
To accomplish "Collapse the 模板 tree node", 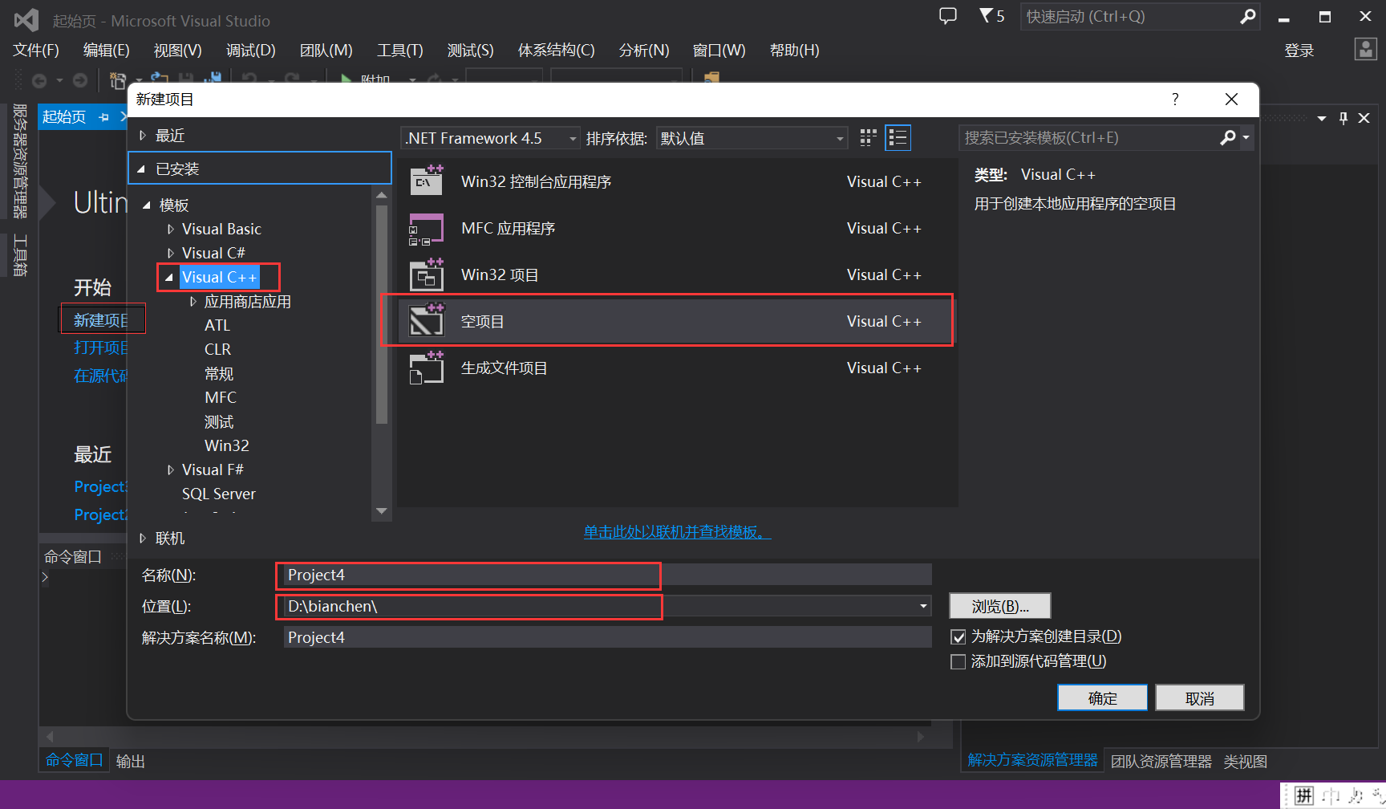I will tap(147, 205).
